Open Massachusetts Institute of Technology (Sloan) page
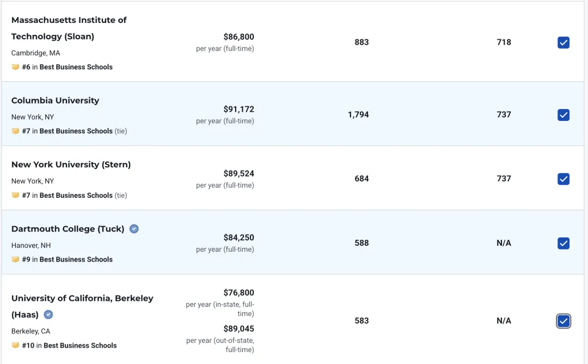This screenshot has width=588, height=364. click(69, 28)
